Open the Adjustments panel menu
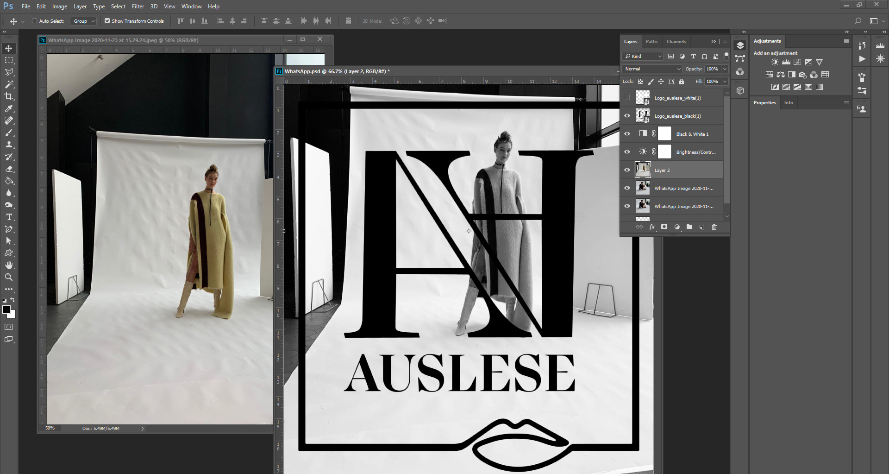Screen dimensions: 889x474 pos(846,41)
